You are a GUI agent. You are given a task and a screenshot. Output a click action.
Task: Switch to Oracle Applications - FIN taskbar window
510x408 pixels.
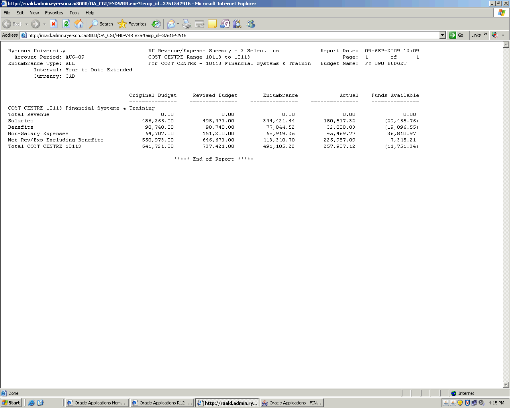292,403
